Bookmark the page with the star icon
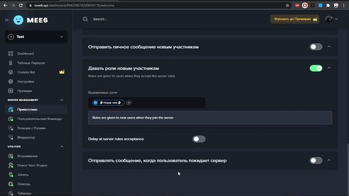Screen dimensions: 349x196 [x=287, y=5]
